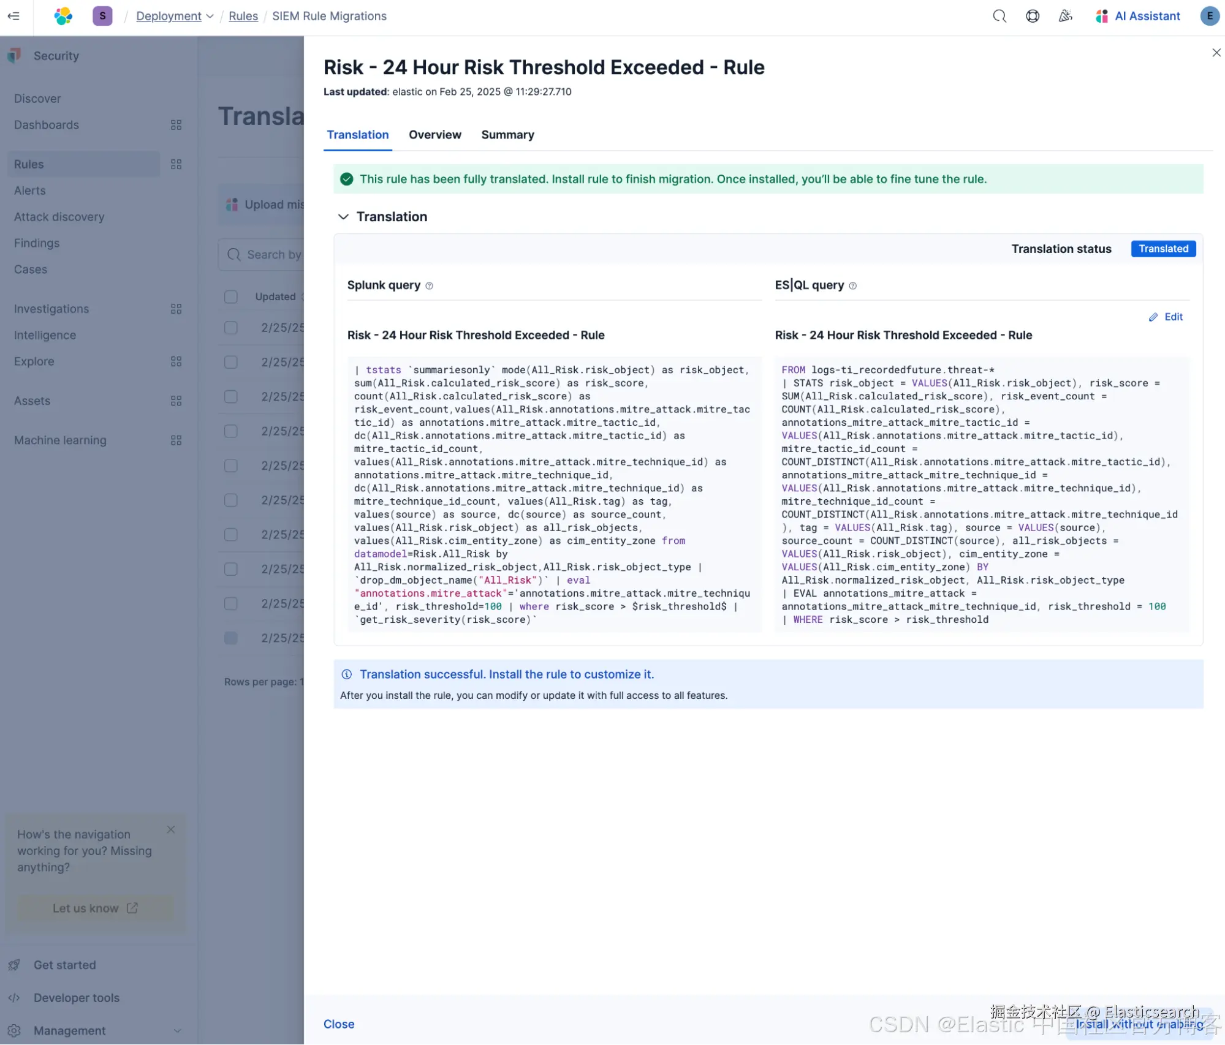Open the newsfeed celebration icon
Screen dimensions: 1225x1045
pyautogui.click(x=1066, y=16)
